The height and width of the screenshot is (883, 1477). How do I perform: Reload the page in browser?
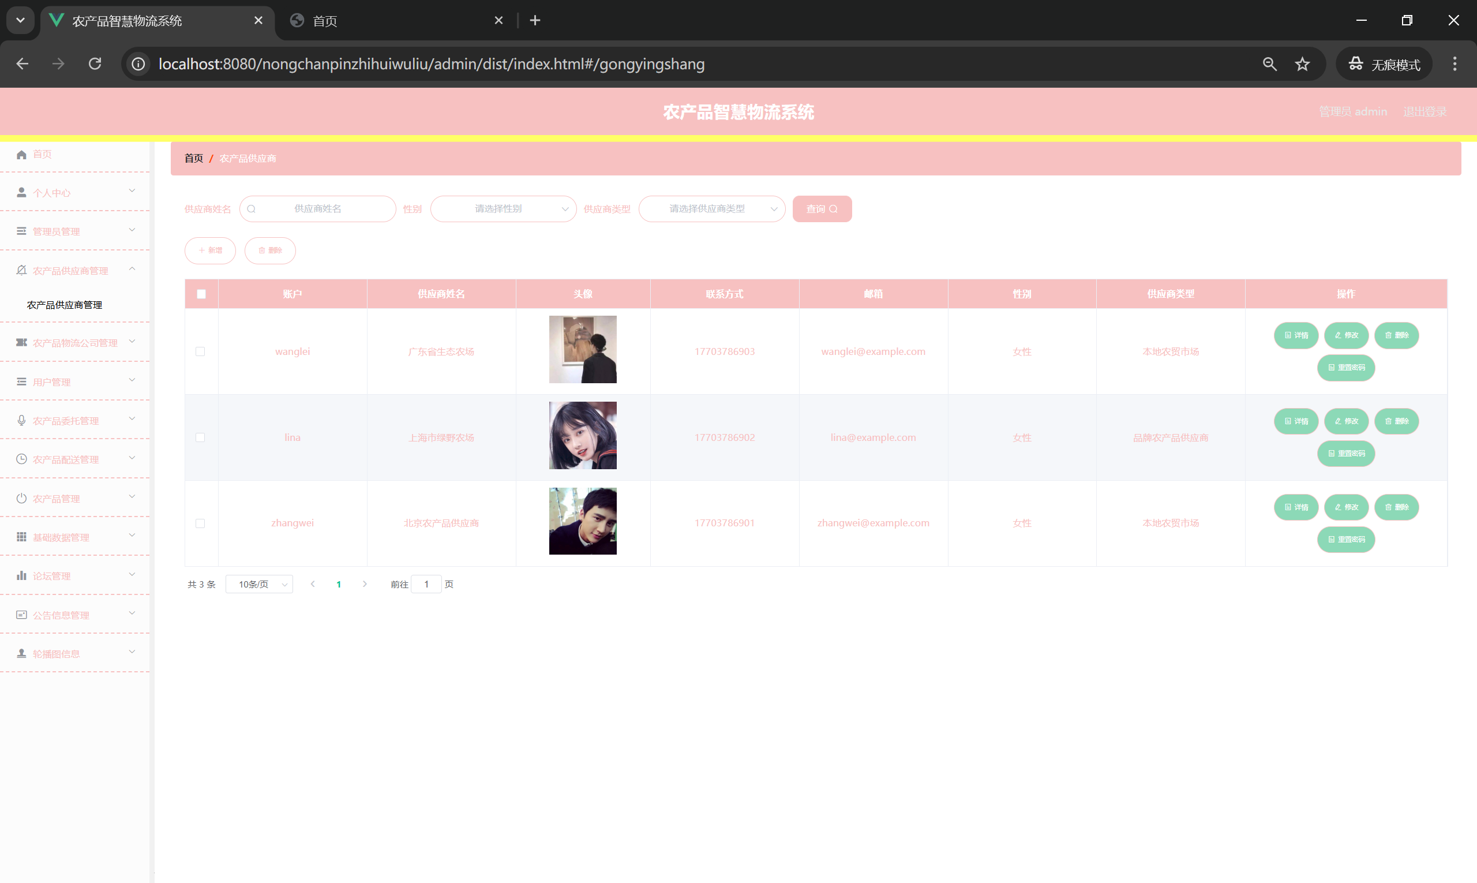coord(95,63)
